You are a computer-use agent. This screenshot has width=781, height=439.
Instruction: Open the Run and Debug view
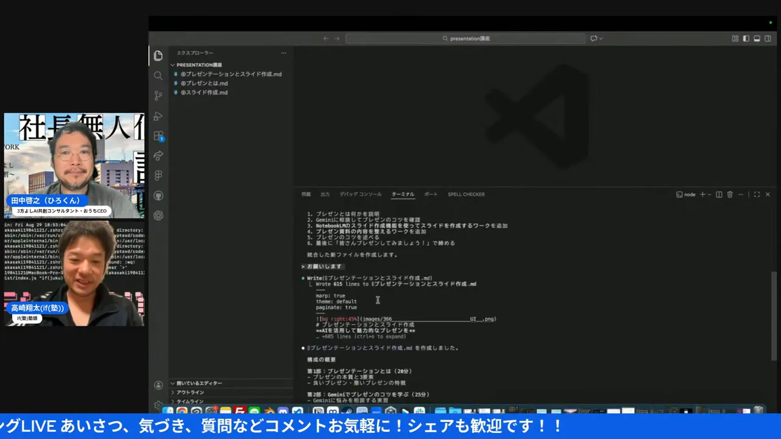(x=158, y=115)
